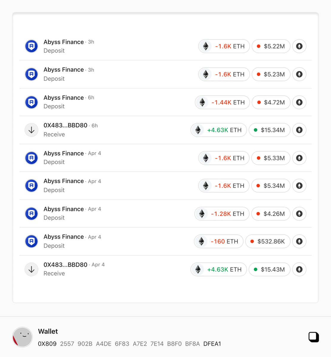Select the -1.6K ETH amount pill on the top row
Viewport: 331px width, 357px height.
click(224, 46)
